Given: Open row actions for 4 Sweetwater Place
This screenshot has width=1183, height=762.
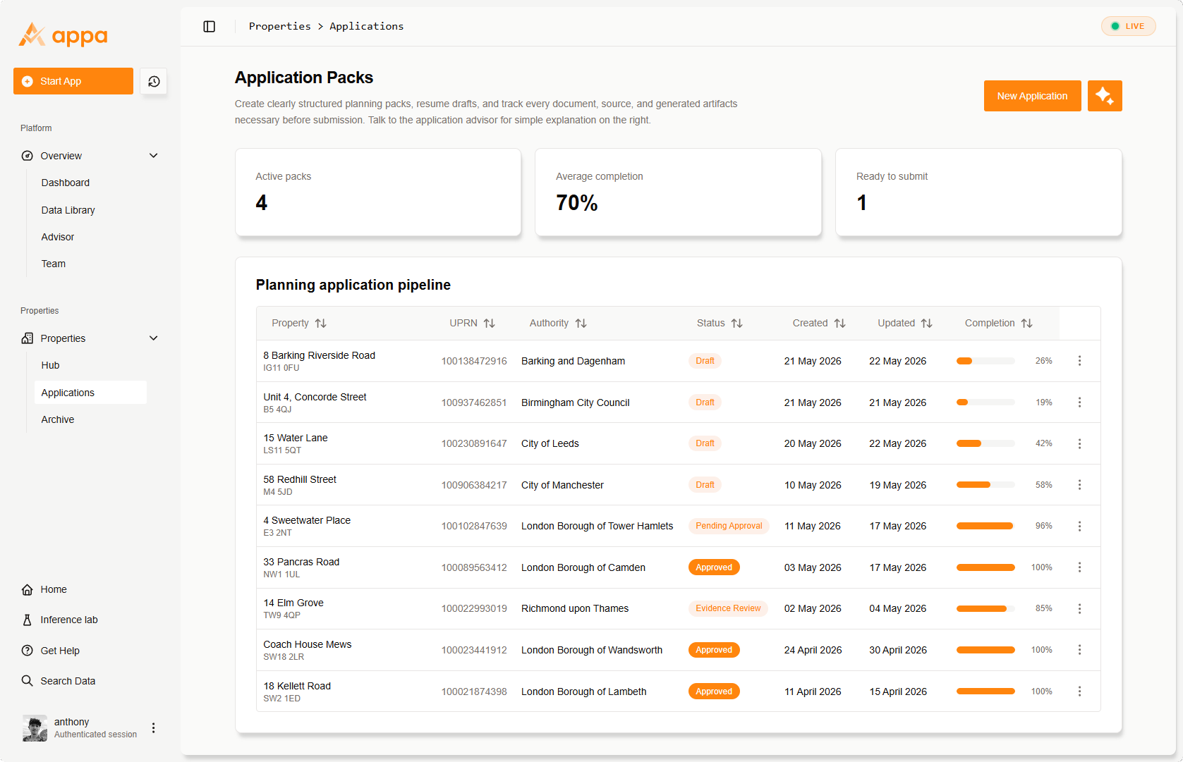Looking at the screenshot, I should point(1079,526).
